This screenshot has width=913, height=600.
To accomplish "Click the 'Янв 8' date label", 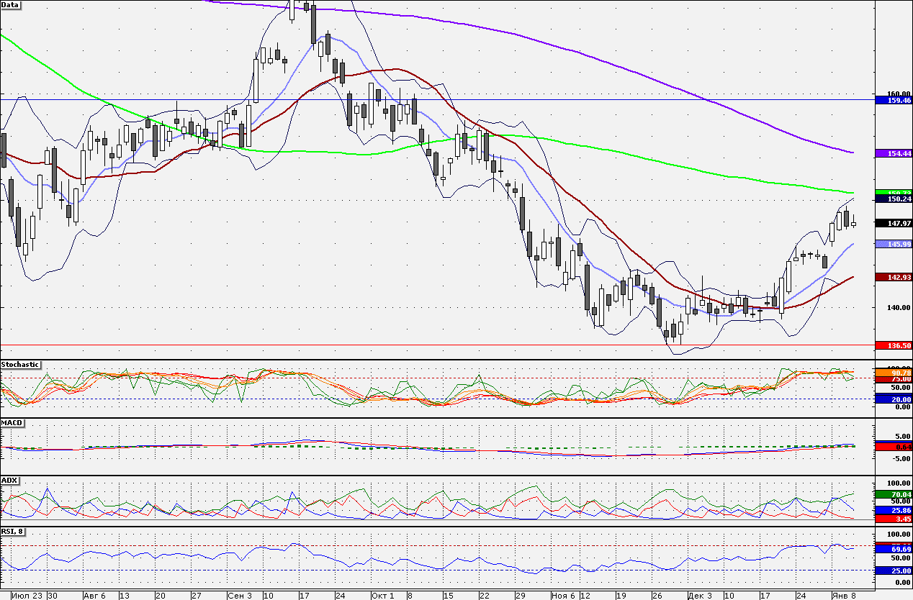I will point(844,596).
